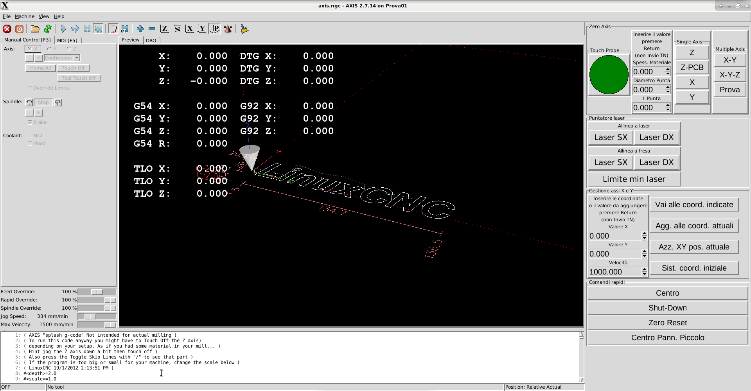The image size is (751, 391).
Task: Zoom out with the minus icon
Action: coord(152,29)
